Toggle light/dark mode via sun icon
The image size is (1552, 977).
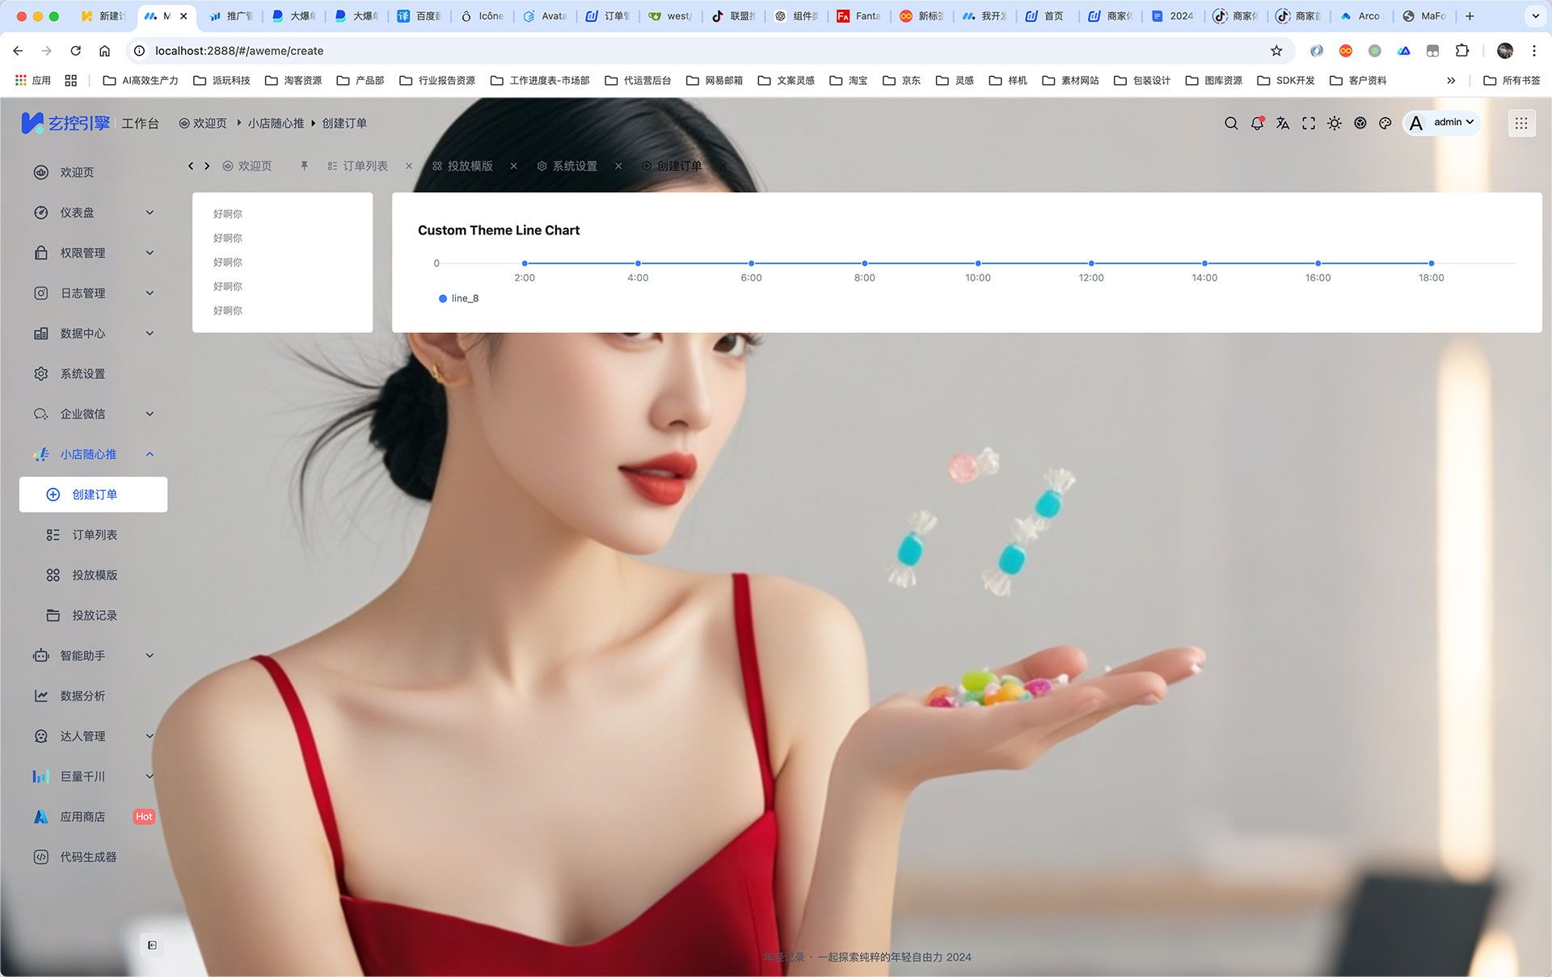coord(1335,123)
